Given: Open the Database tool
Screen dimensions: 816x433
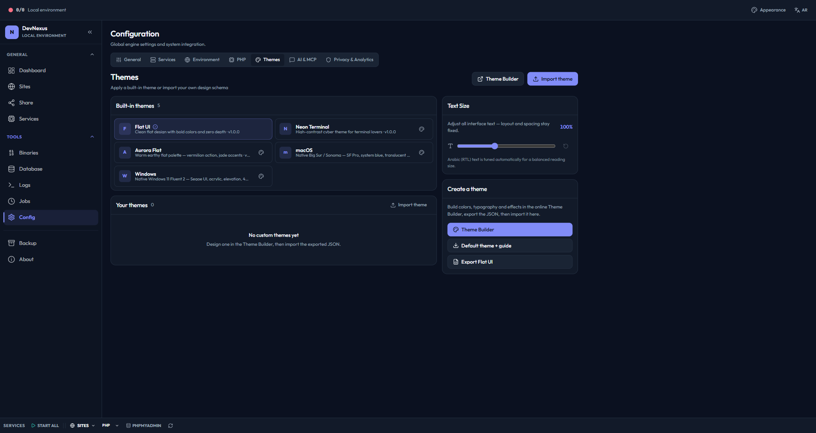Looking at the screenshot, I should click(x=51, y=169).
